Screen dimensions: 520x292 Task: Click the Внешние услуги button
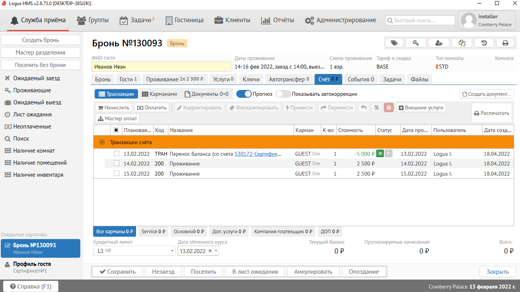pos(421,108)
